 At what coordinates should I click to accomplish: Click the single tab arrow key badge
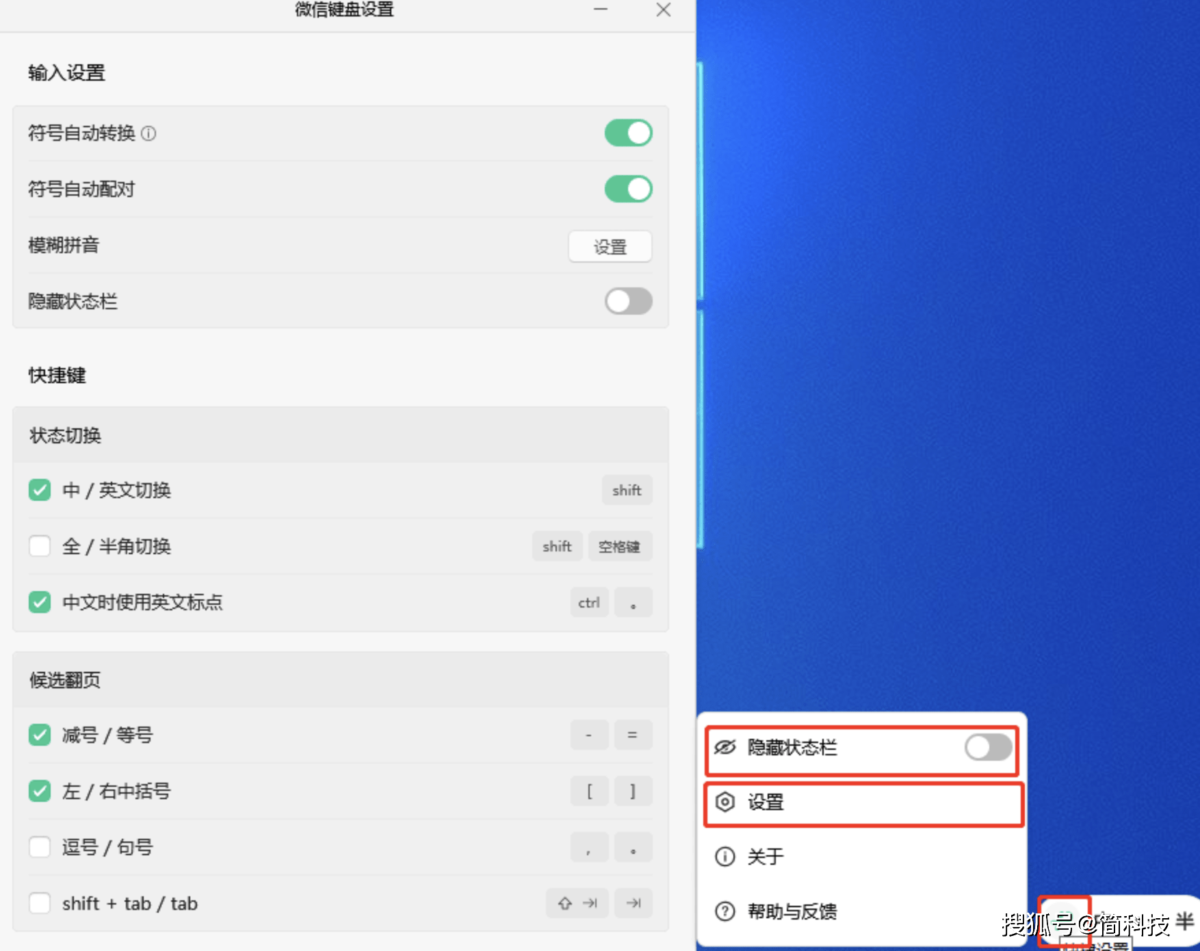[x=633, y=903]
